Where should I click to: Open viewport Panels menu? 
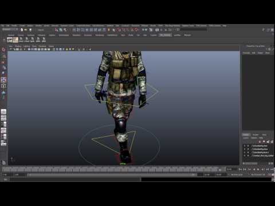tap(51, 46)
